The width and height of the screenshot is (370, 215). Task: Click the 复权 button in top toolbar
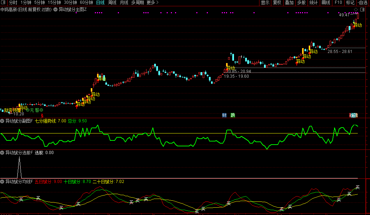pyautogui.click(x=277, y=3)
